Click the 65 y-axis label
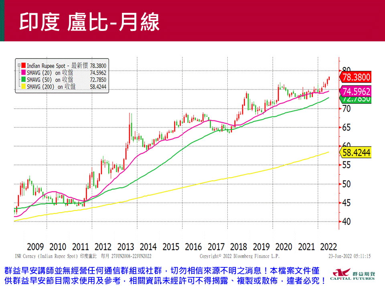Screen dimensions: 385x289 point(346,127)
